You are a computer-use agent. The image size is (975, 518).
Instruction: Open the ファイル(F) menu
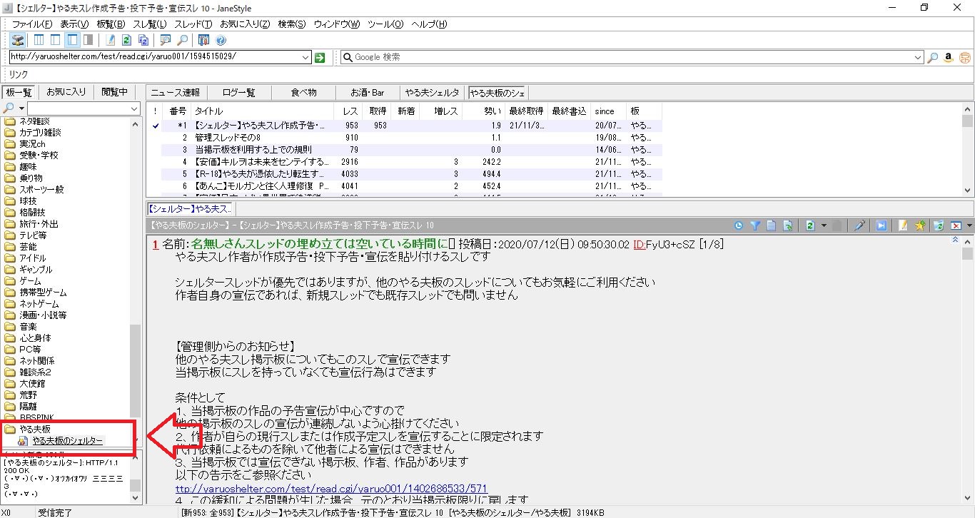point(32,24)
